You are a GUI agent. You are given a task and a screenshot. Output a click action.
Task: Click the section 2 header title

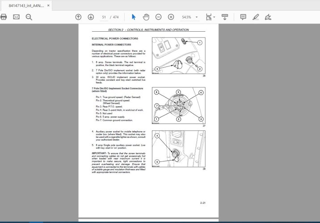[148, 30]
